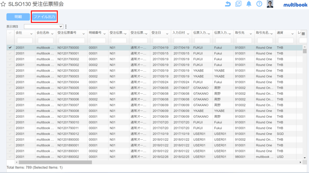The image size is (309, 173).
Task: Click the back arrow icon in header
Action: pos(228,4)
